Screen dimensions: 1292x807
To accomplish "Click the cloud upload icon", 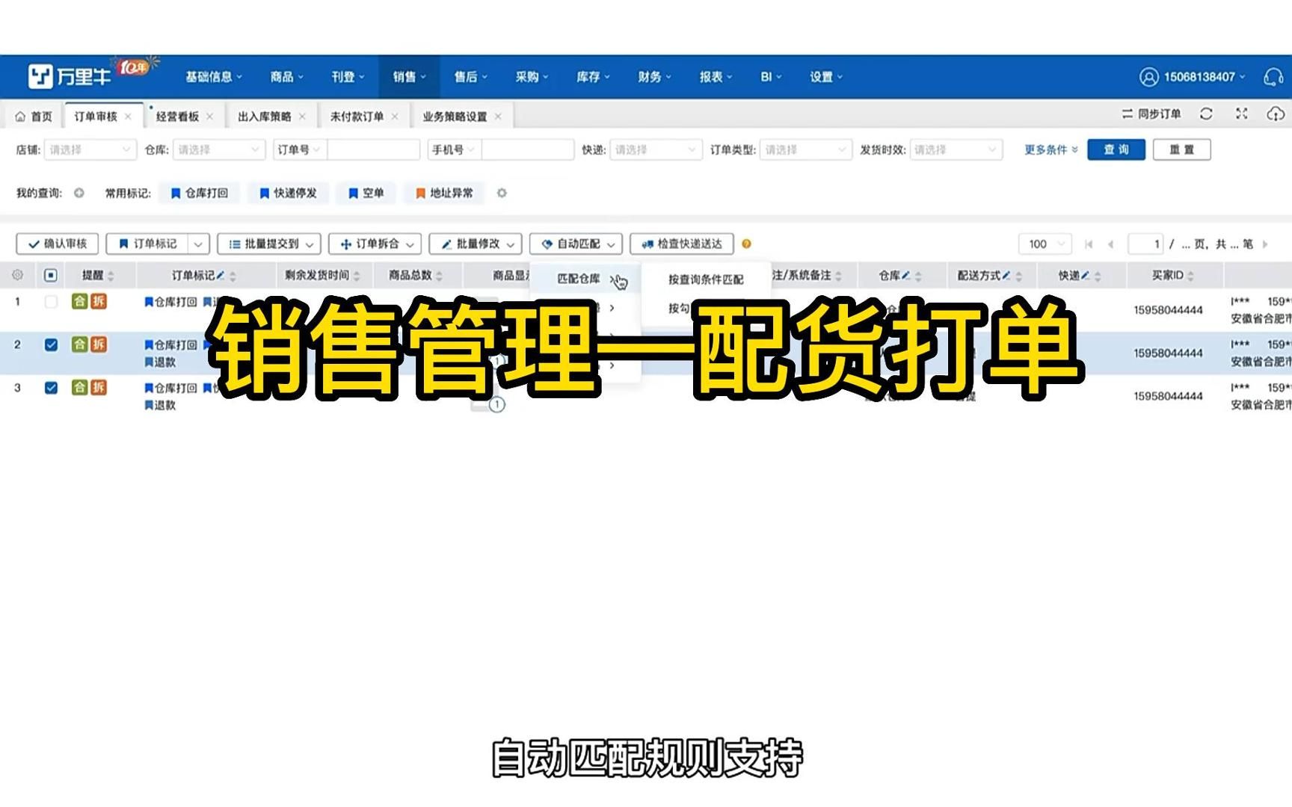I will (x=1276, y=114).
